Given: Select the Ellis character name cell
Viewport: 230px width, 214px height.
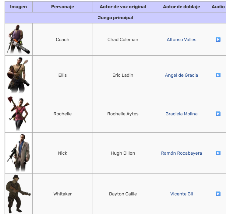Looking at the screenshot, I should pos(62,75).
